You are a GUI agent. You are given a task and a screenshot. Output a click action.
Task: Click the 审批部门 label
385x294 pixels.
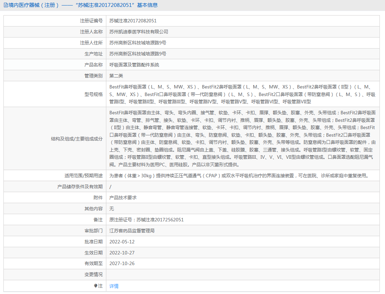click(94, 231)
